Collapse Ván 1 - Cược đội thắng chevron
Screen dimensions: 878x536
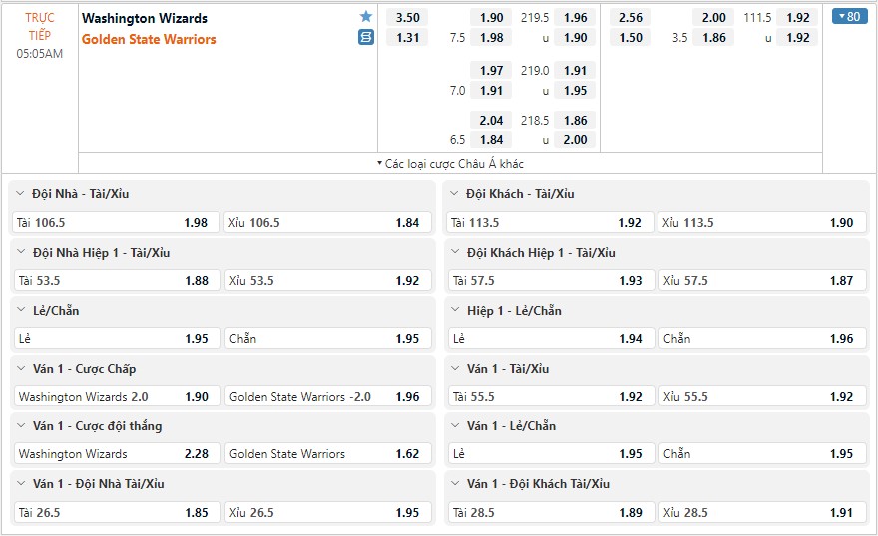(x=21, y=425)
